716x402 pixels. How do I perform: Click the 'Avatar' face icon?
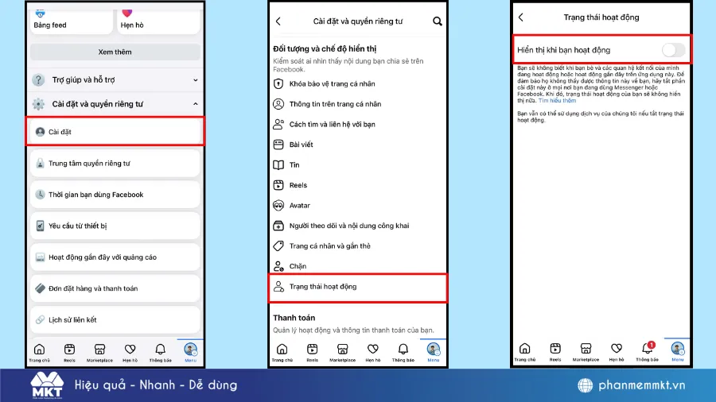click(x=278, y=206)
